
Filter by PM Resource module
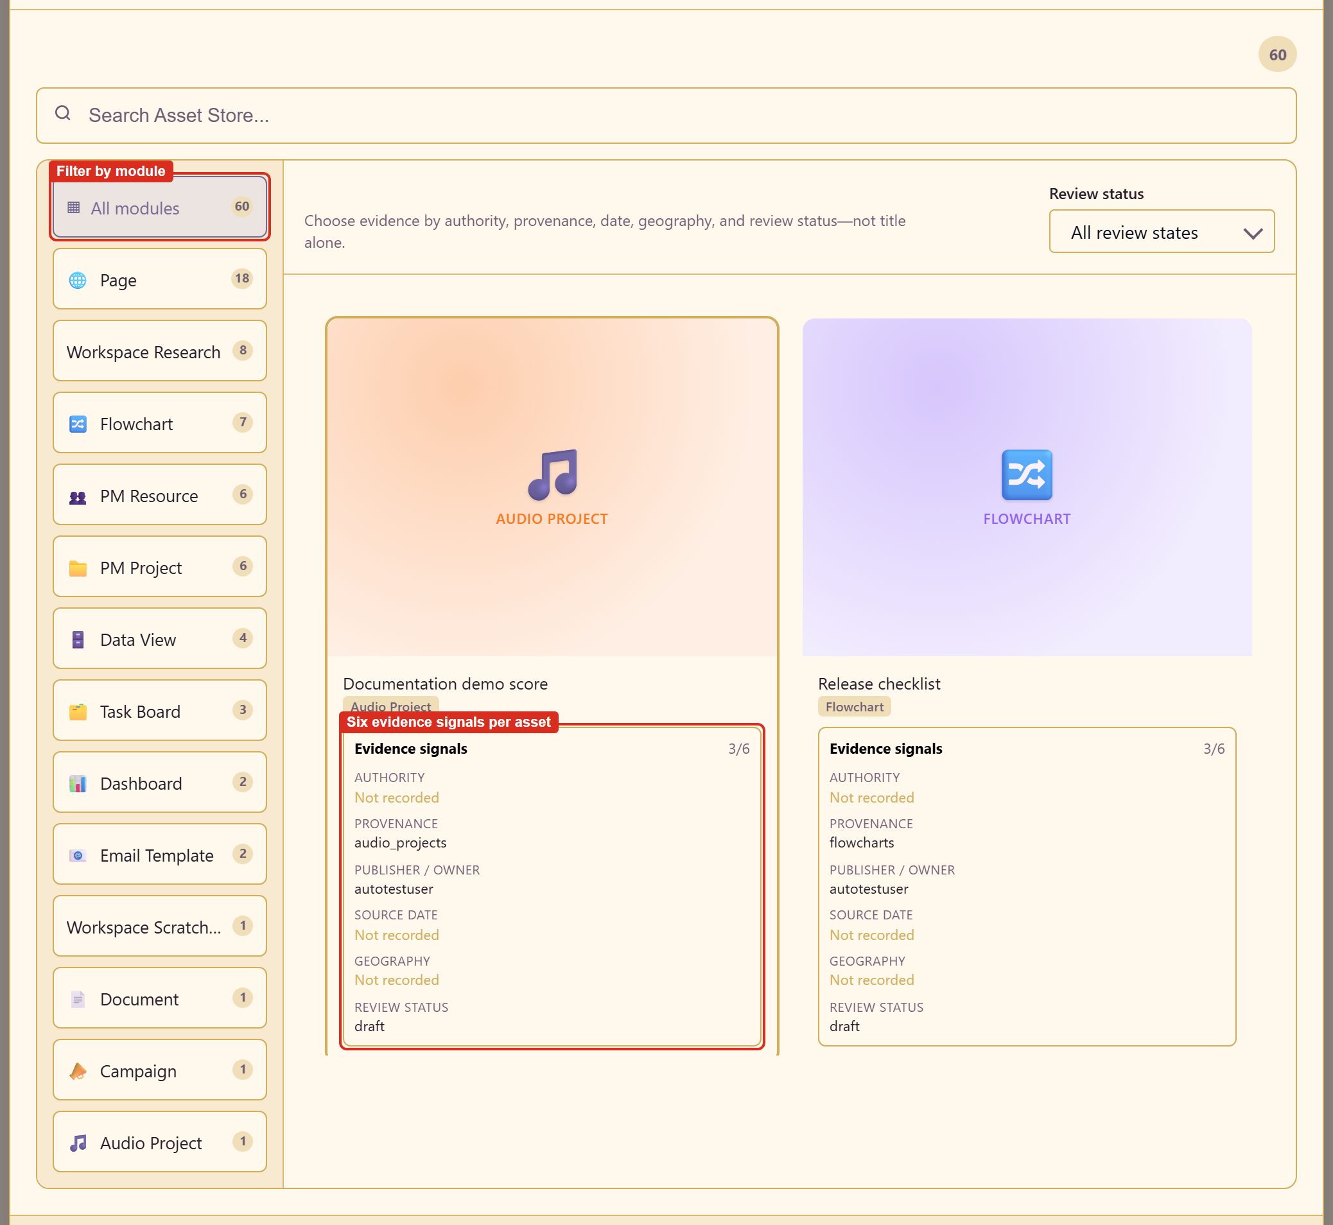(x=160, y=494)
